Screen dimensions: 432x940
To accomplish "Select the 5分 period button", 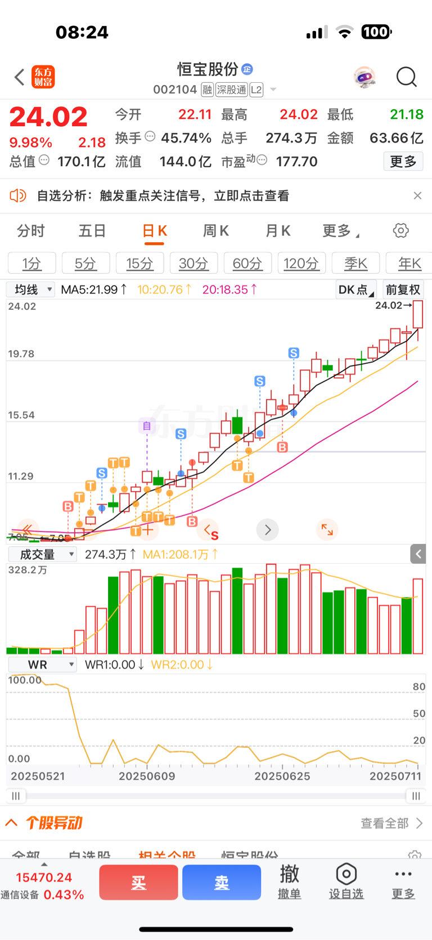I will pos(86,263).
